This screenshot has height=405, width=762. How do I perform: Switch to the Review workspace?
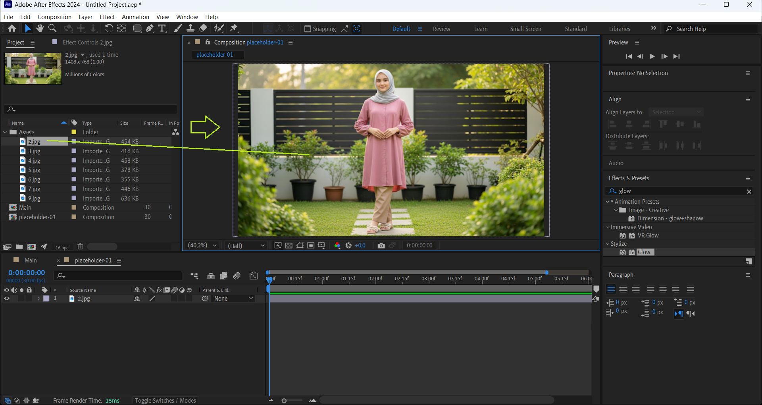point(441,29)
